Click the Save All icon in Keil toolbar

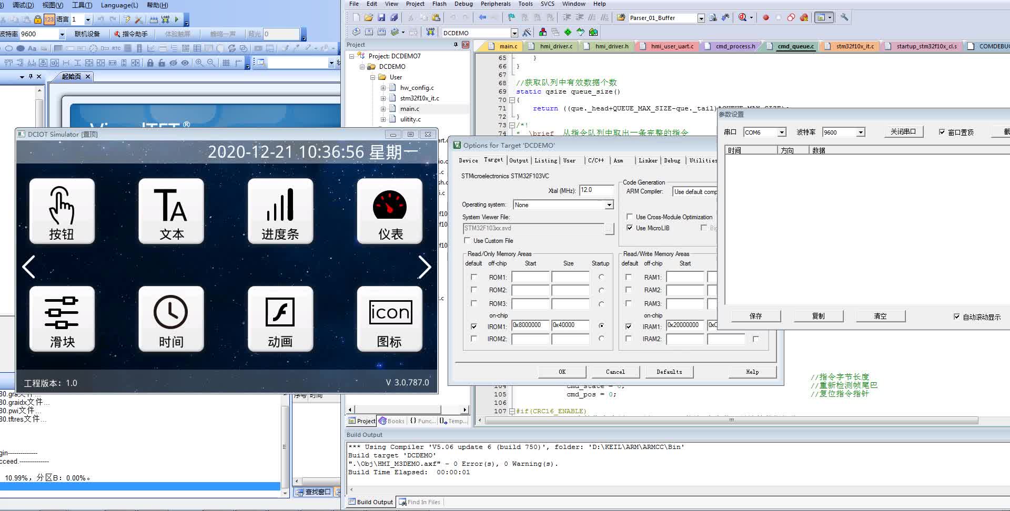coord(393,17)
